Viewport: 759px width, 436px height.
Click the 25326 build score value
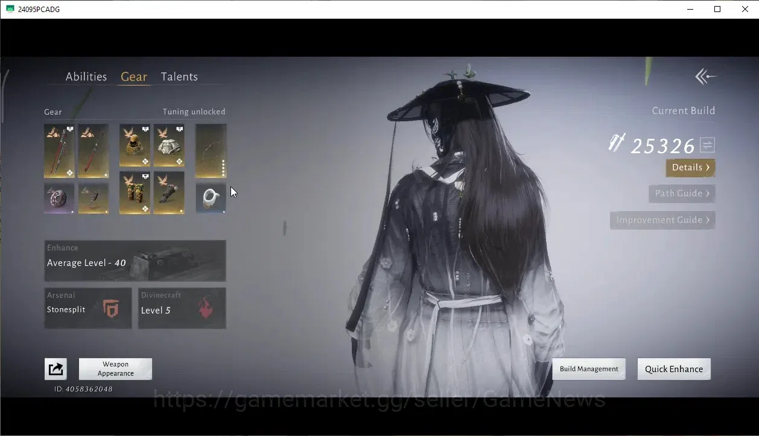coord(663,146)
